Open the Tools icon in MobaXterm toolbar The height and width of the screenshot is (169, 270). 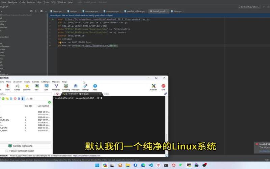pyautogui.click(x=7, y=87)
